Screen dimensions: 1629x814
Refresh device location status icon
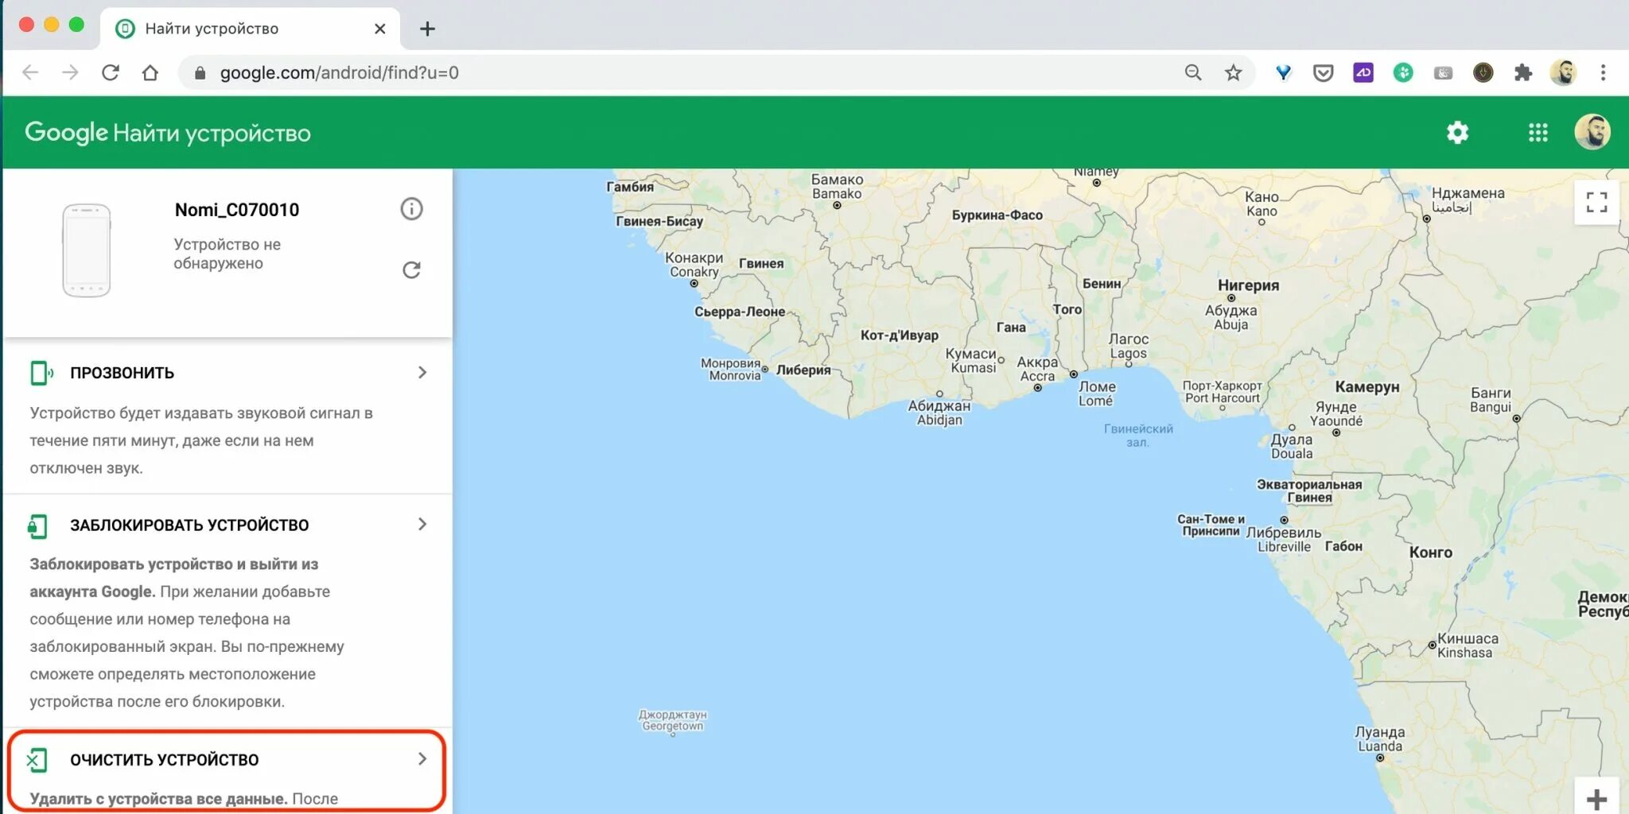coord(411,270)
